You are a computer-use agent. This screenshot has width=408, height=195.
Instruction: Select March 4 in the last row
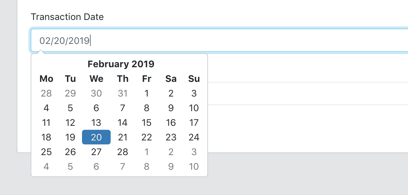pos(46,166)
